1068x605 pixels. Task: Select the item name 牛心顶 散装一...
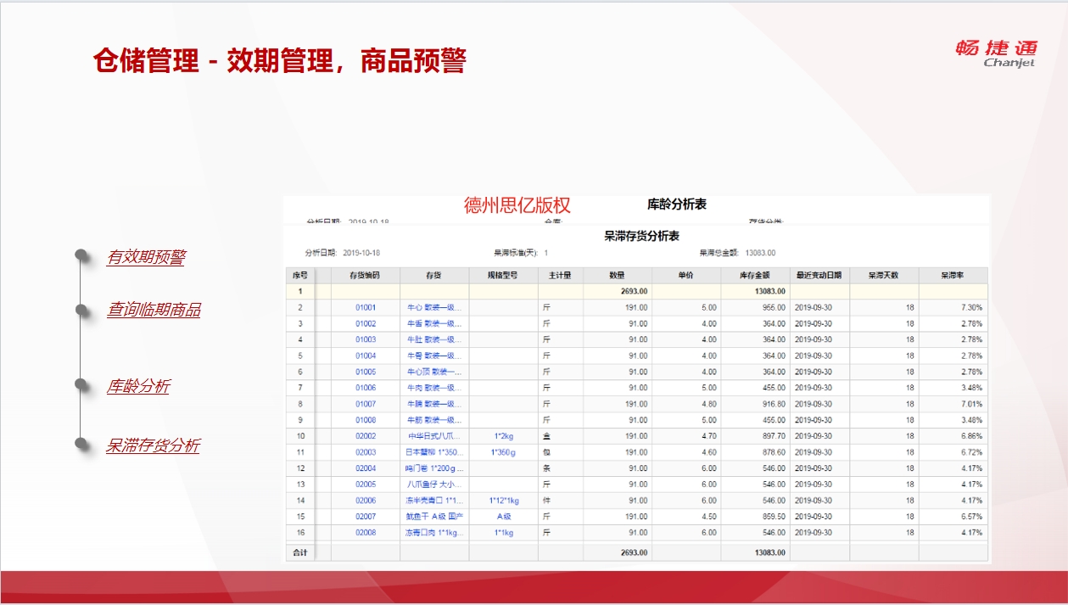point(434,372)
